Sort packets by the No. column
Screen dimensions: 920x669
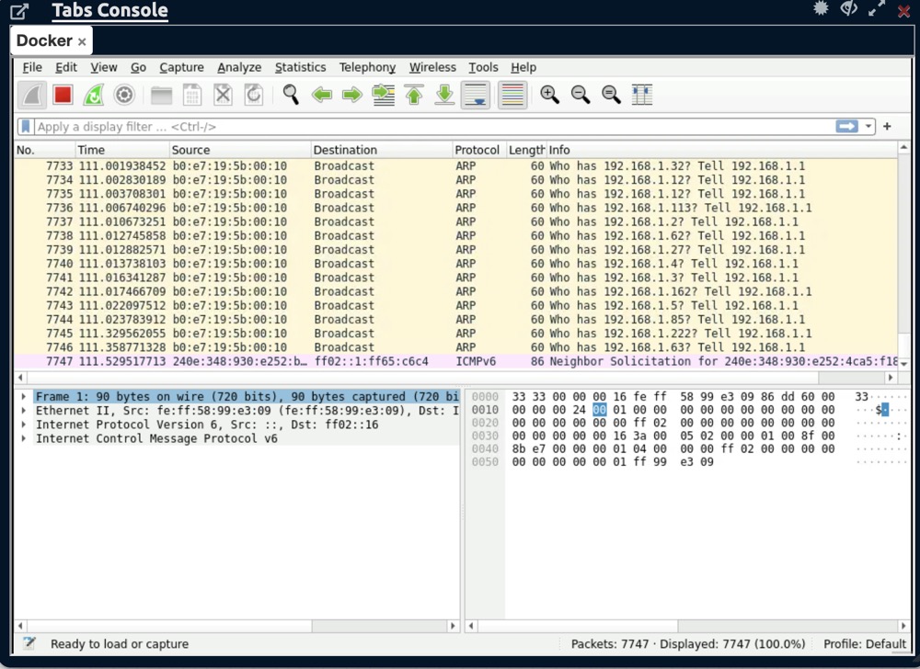44,150
